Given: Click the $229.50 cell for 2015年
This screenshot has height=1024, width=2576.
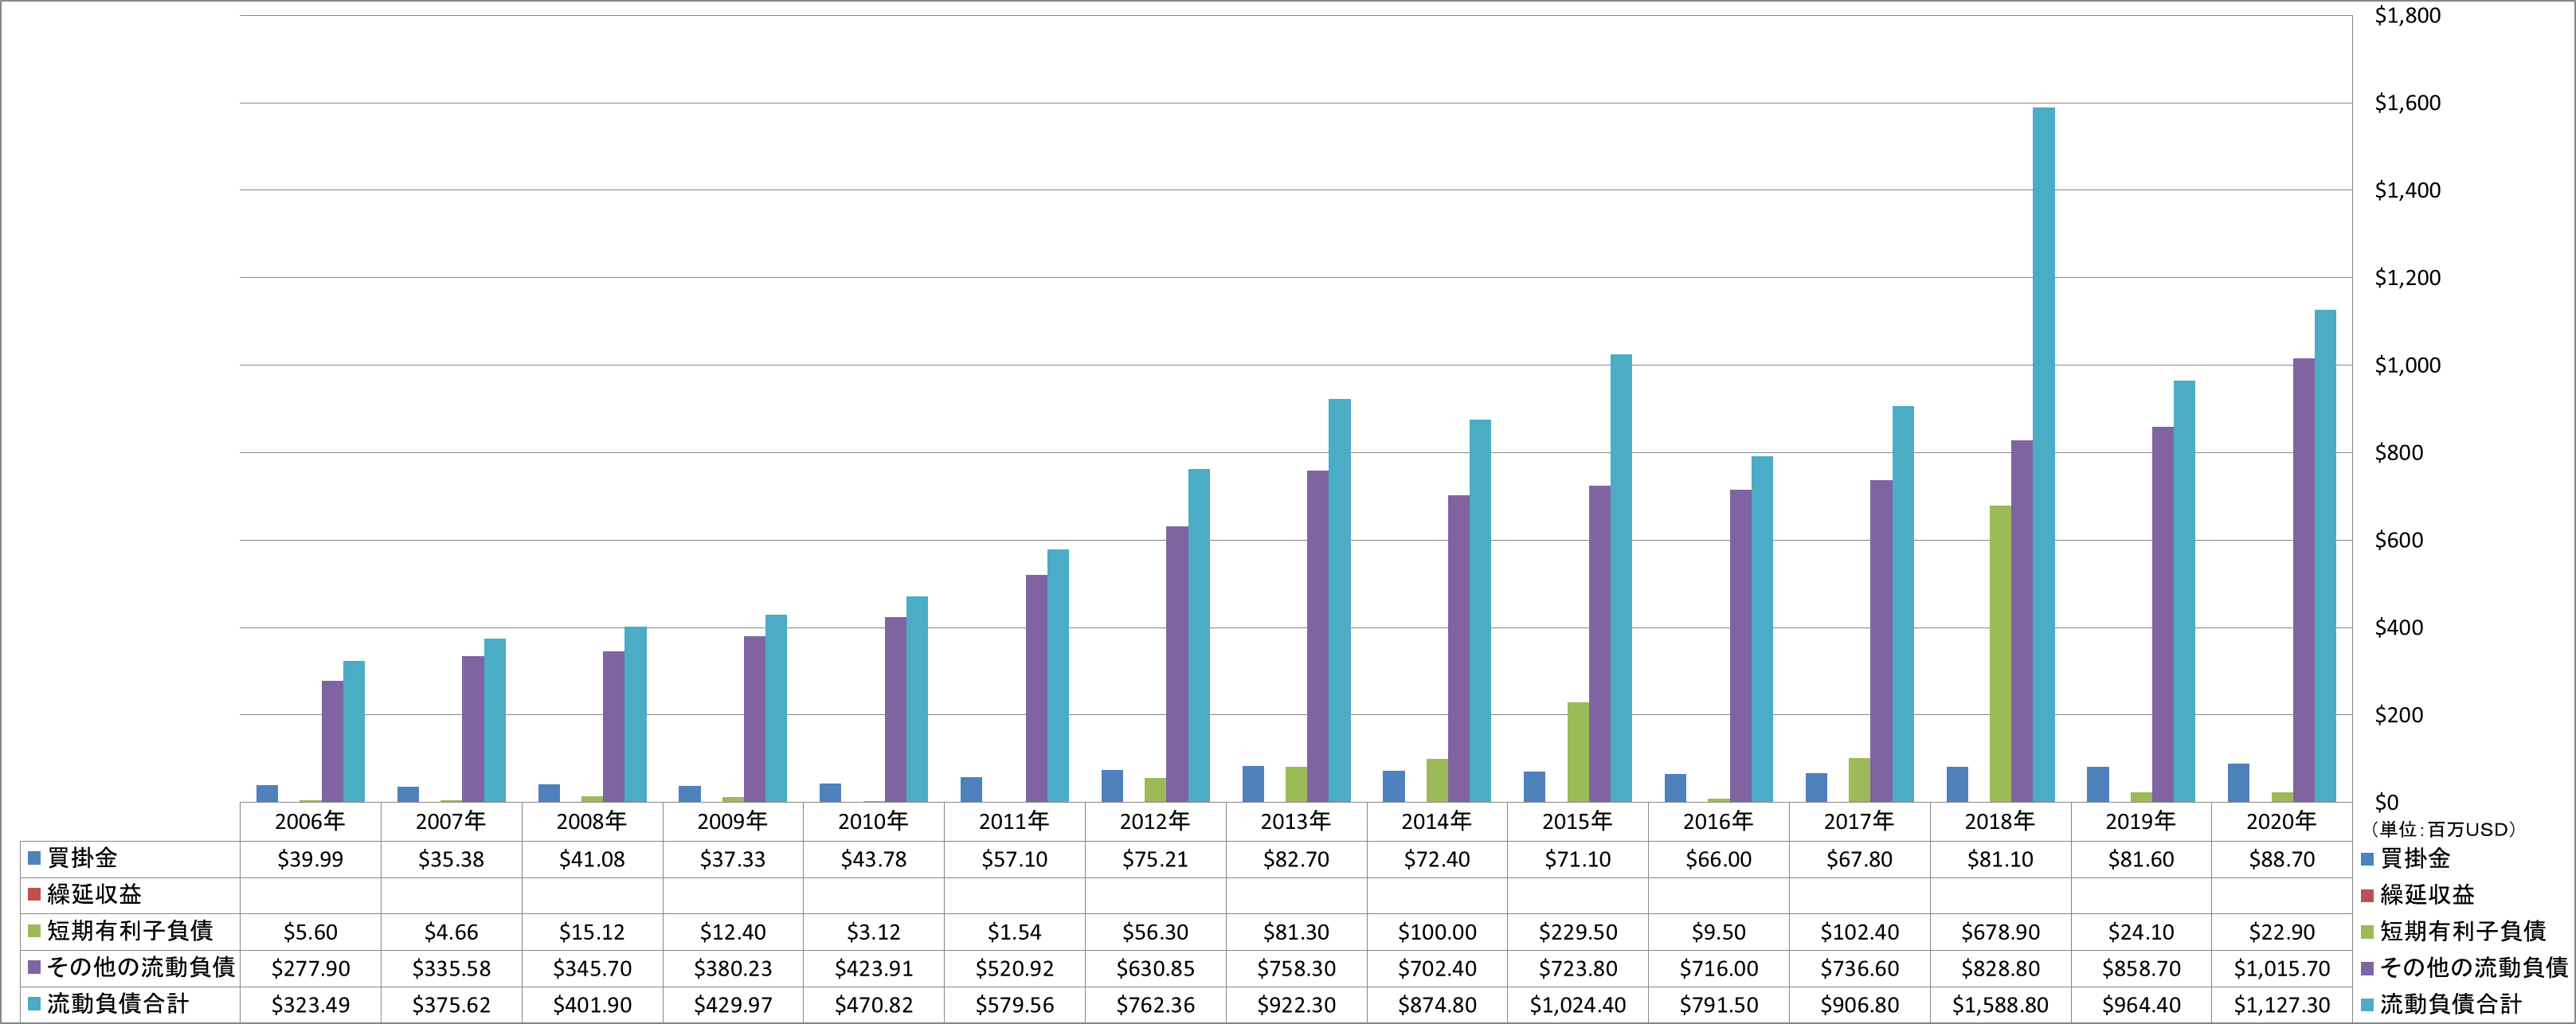Looking at the screenshot, I should (1578, 932).
